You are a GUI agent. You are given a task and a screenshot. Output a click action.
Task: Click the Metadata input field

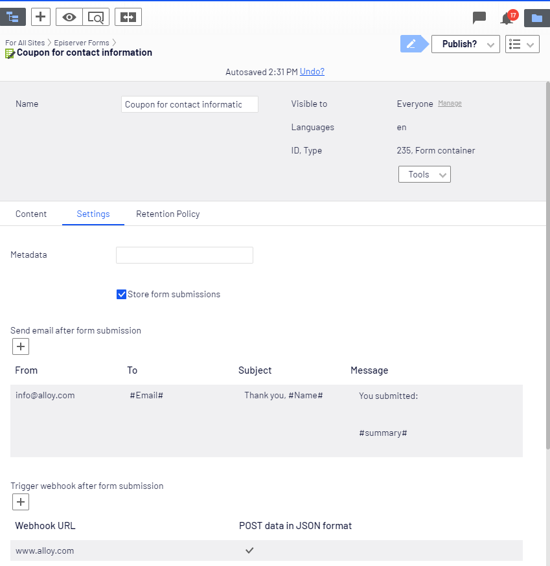point(184,255)
